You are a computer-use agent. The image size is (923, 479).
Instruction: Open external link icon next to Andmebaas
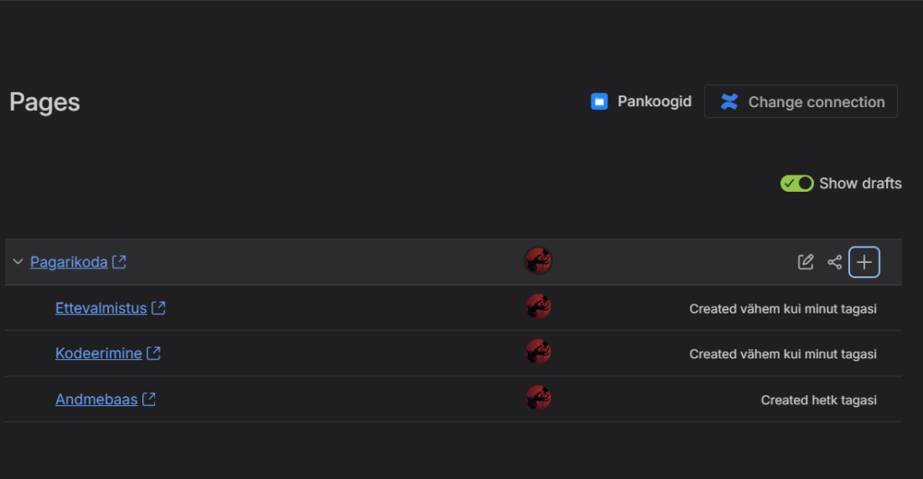coord(149,399)
